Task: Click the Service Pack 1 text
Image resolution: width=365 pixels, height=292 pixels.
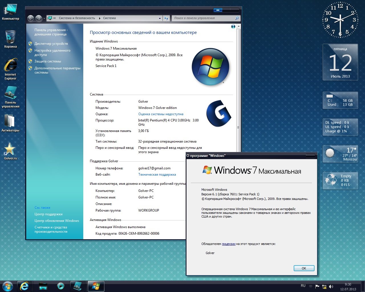Action: pos(106,66)
